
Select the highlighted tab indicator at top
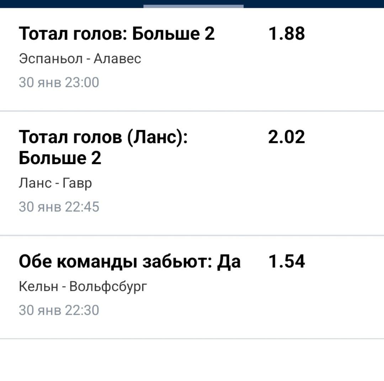(x=193, y=6)
